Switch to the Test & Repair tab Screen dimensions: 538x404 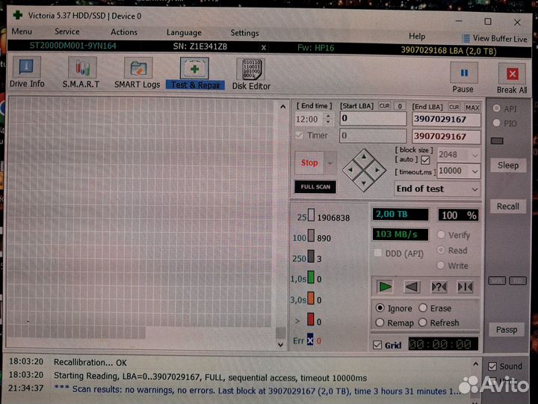[x=195, y=73]
